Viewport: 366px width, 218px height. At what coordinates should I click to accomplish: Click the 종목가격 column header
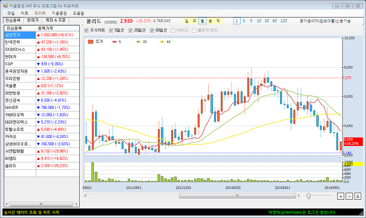pyautogui.click(x=57, y=28)
